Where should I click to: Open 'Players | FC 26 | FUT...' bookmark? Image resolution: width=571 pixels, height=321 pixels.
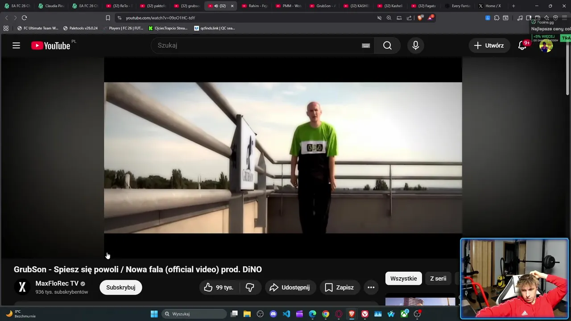point(123,28)
